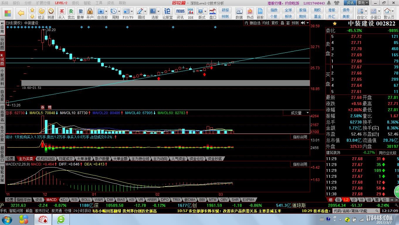The width and height of the screenshot is (399, 225).
Task: Toggle 叠 overlay mode
Action: 282,23
